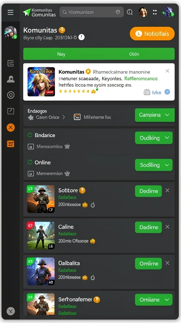Click the orange badge next to Komunitas heading
The image size is (181, 323).
62,30
